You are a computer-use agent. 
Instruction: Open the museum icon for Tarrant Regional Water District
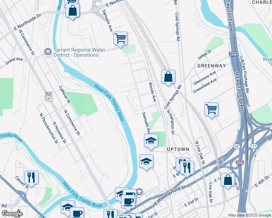click(48, 52)
